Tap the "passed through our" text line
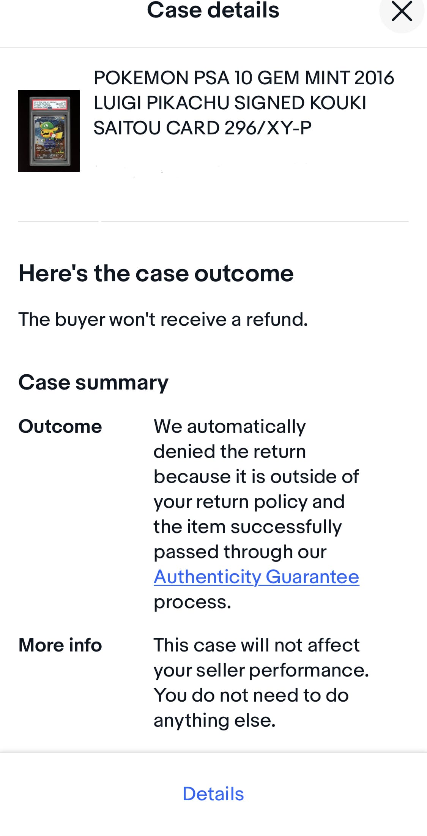Viewport: 427px width, 836px height. pos(240,552)
